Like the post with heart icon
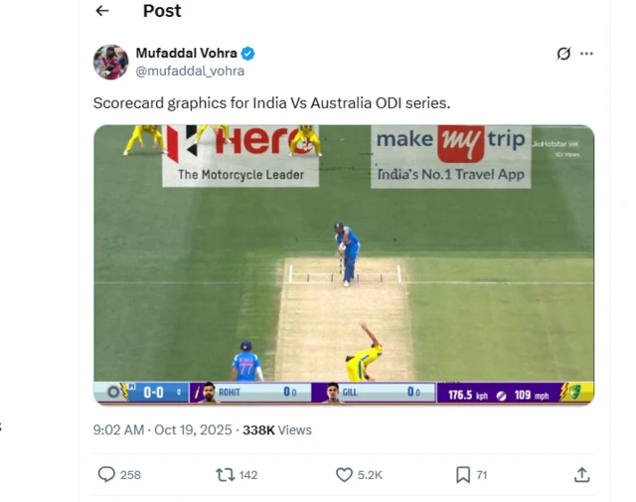Screen dimensions: 636x502 [x=344, y=475]
